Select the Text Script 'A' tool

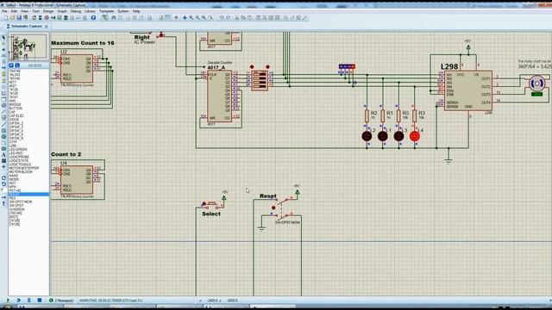(x=3, y=155)
